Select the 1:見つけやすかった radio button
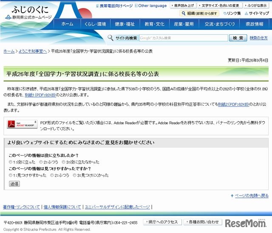This screenshot has width=272, height=233. pyautogui.click(x=11, y=175)
